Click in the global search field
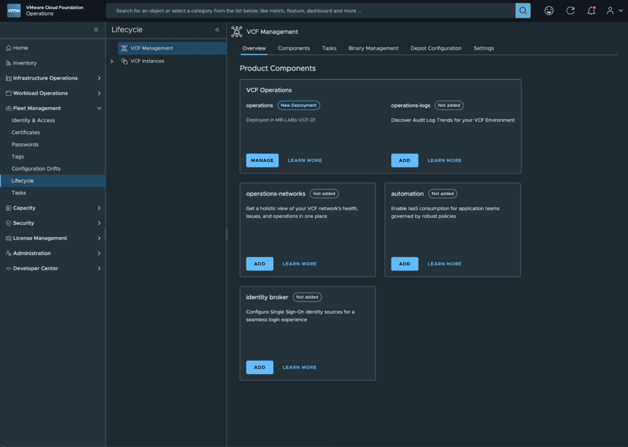 pyautogui.click(x=310, y=10)
